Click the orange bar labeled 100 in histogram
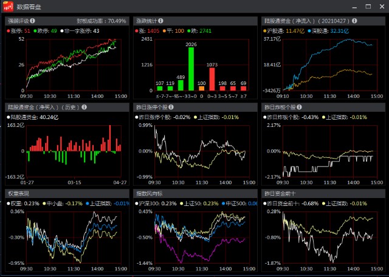The image size is (389, 277). pyautogui.click(x=202, y=89)
